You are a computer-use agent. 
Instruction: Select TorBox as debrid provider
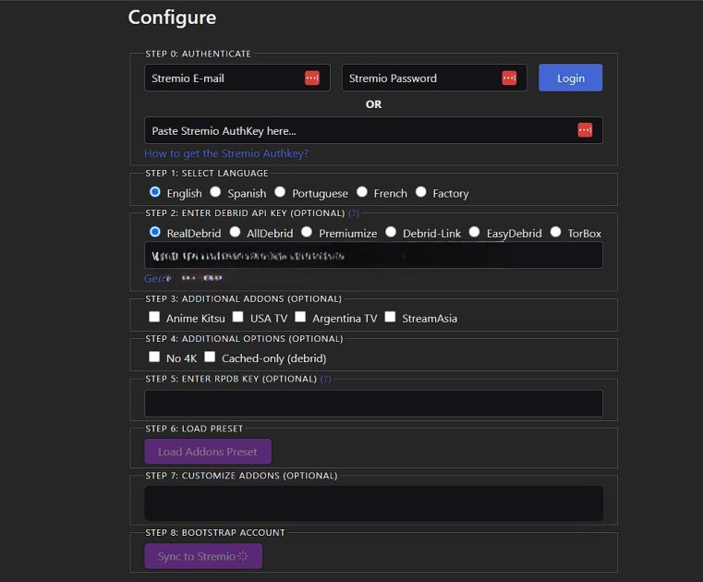pos(555,232)
